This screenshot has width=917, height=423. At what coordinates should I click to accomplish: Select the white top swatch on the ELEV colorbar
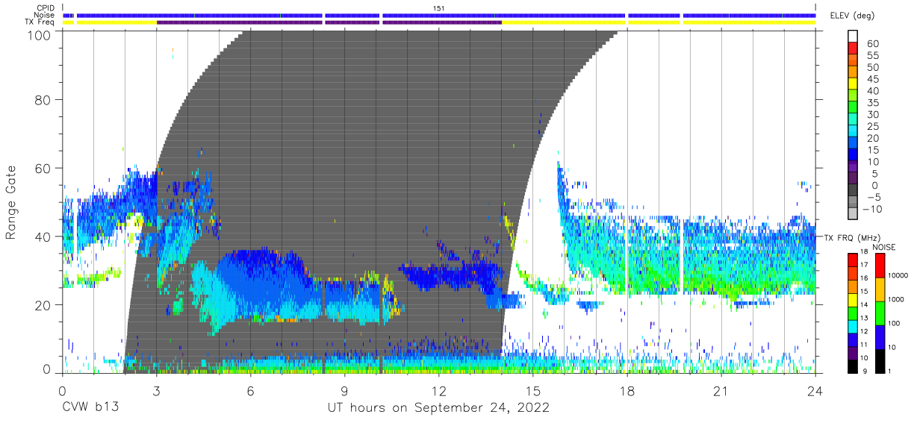click(853, 37)
